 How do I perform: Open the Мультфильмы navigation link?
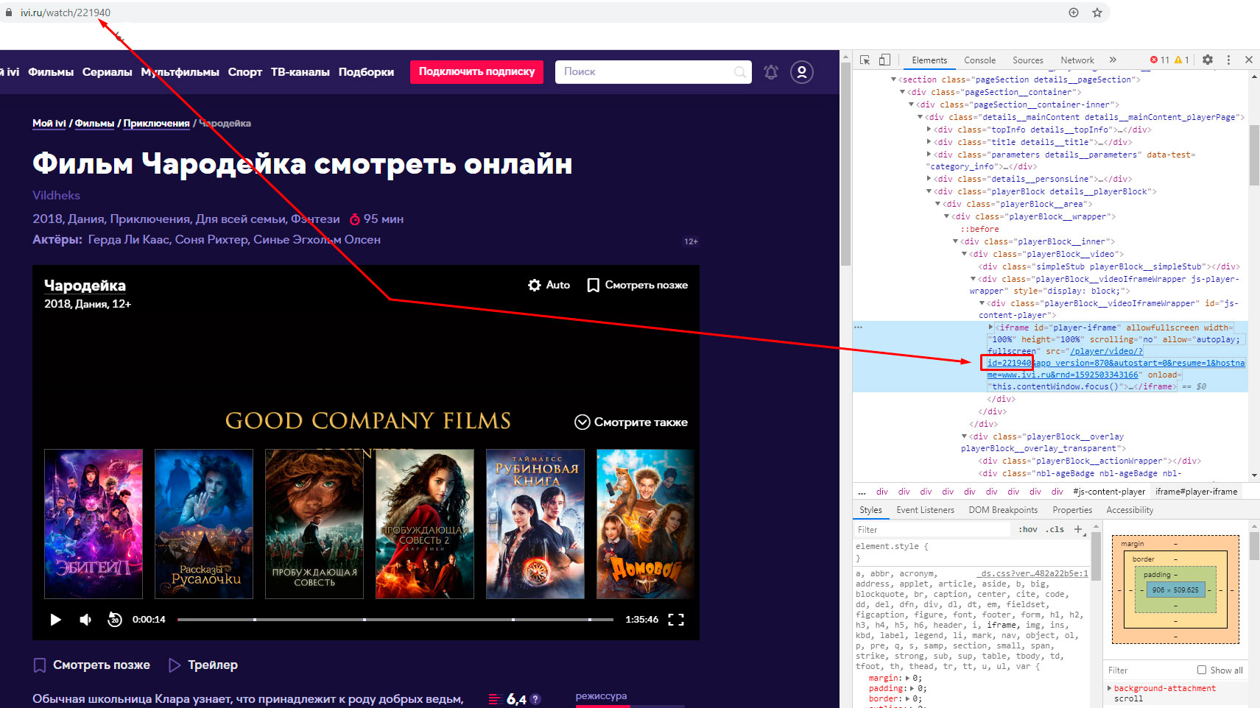pos(180,72)
